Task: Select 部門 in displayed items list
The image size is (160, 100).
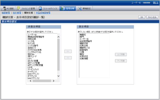Action: [82, 37]
